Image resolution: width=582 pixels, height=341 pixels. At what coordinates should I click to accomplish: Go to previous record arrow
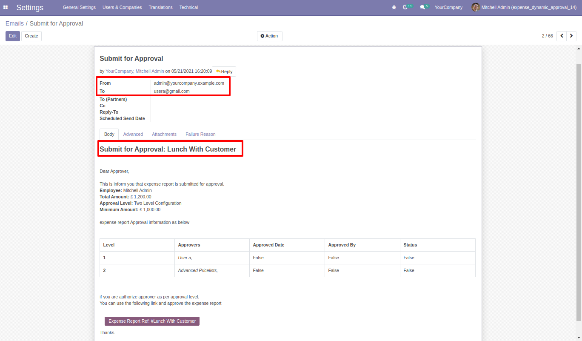tap(562, 36)
